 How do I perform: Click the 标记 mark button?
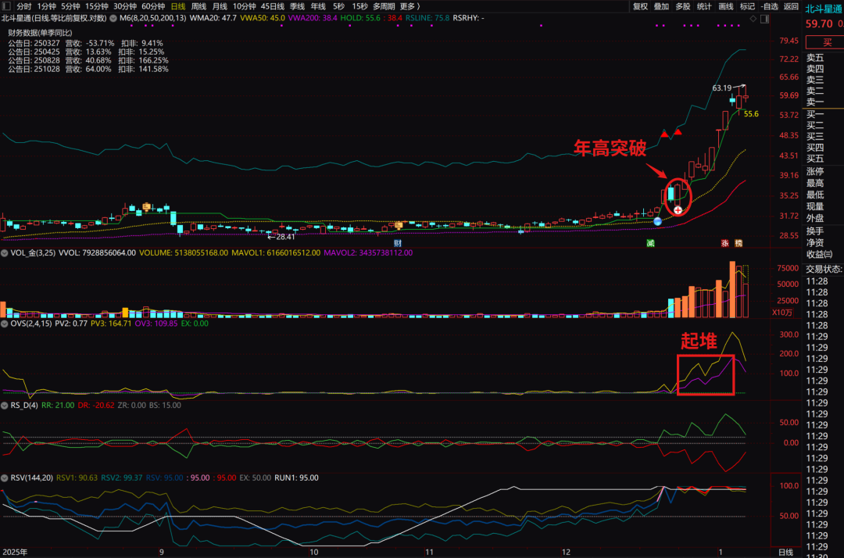tap(747, 6)
